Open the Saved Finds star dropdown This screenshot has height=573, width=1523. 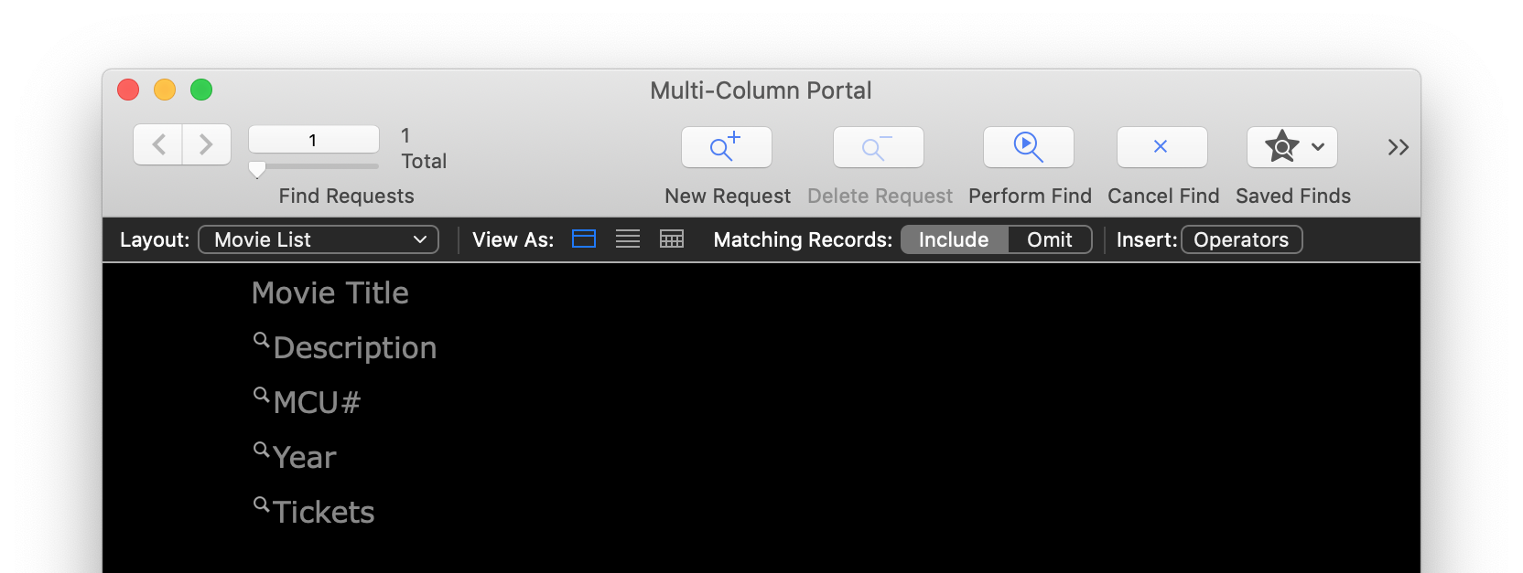[x=1291, y=147]
